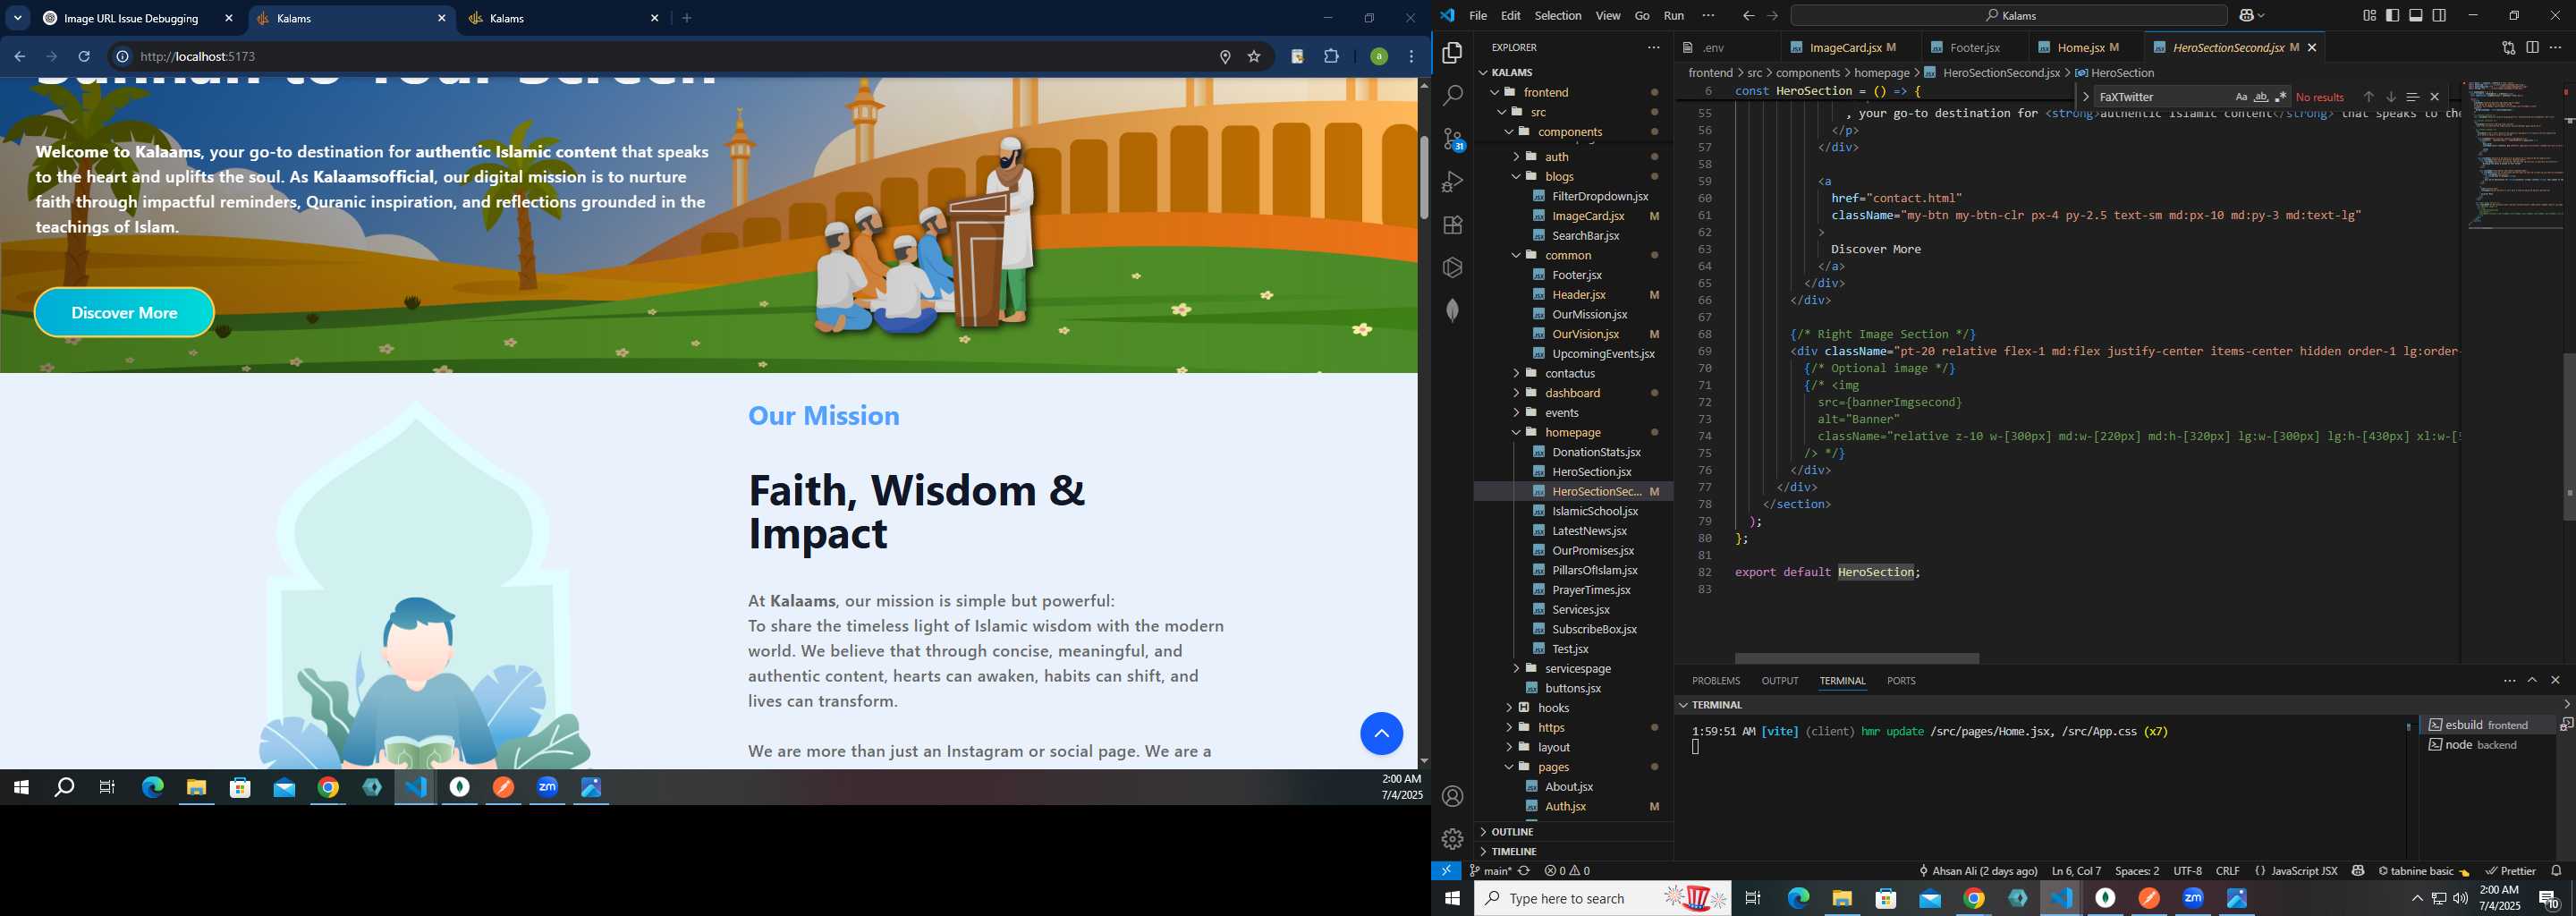Open Accounts icon in VS Code activity bar
The width and height of the screenshot is (2576, 916).
[x=1452, y=796]
